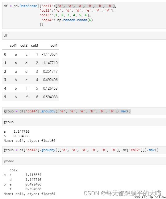Click the DataFrame definition code cell

(84, 15)
